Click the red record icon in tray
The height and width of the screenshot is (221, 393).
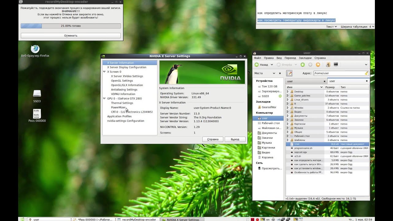[257, 219]
